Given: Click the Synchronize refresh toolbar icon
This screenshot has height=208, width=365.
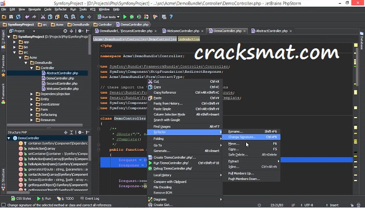Looking at the screenshot, I should (x=18, y=17).
